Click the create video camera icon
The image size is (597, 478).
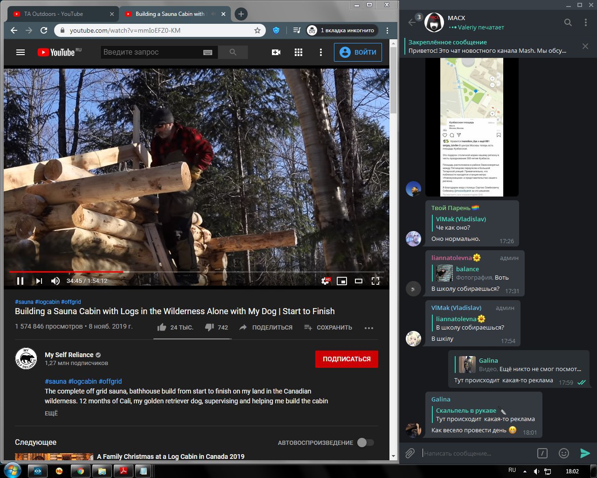pyautogui.click(x=276, y=52)
